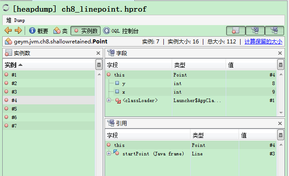Screen dimensions: 289x176
Task: Close the 引用 references panel
Action: (x=280, y=124)
